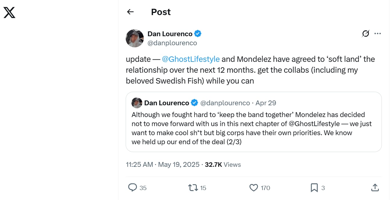View the 32.7K Views analytics
Screen dimensions: 390x200
pos(223,164)
